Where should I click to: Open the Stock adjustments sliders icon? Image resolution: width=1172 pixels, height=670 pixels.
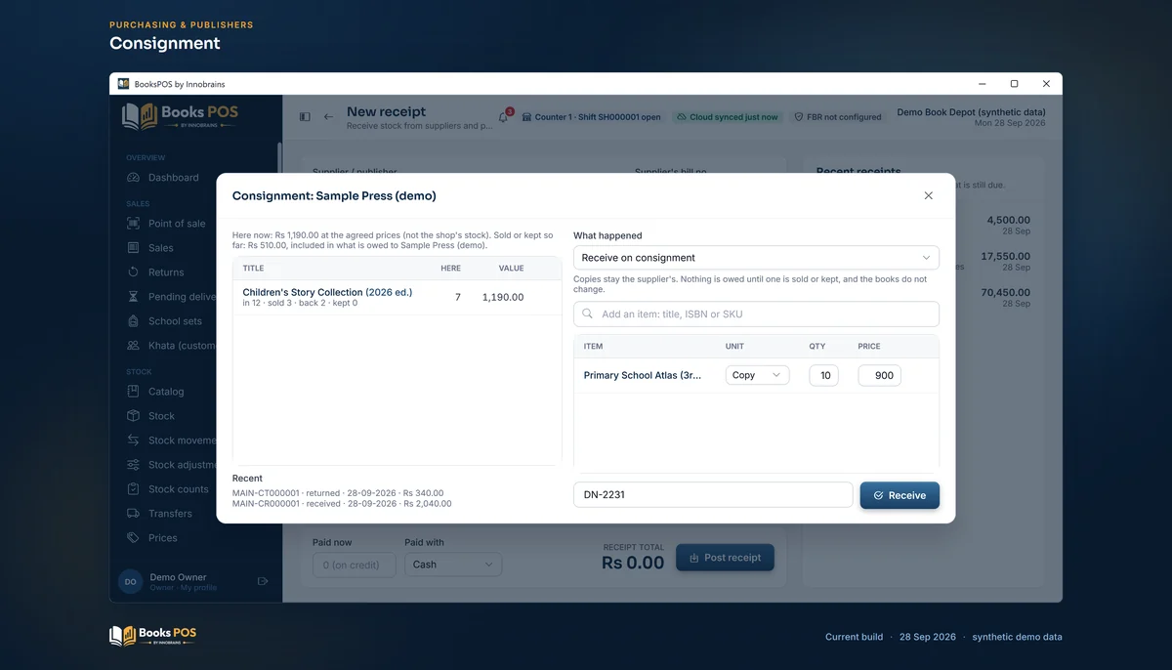[x=133, y=465]
